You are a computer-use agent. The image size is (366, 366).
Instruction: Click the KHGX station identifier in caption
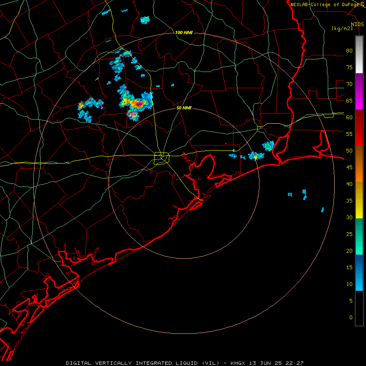[x=238, y=363]
